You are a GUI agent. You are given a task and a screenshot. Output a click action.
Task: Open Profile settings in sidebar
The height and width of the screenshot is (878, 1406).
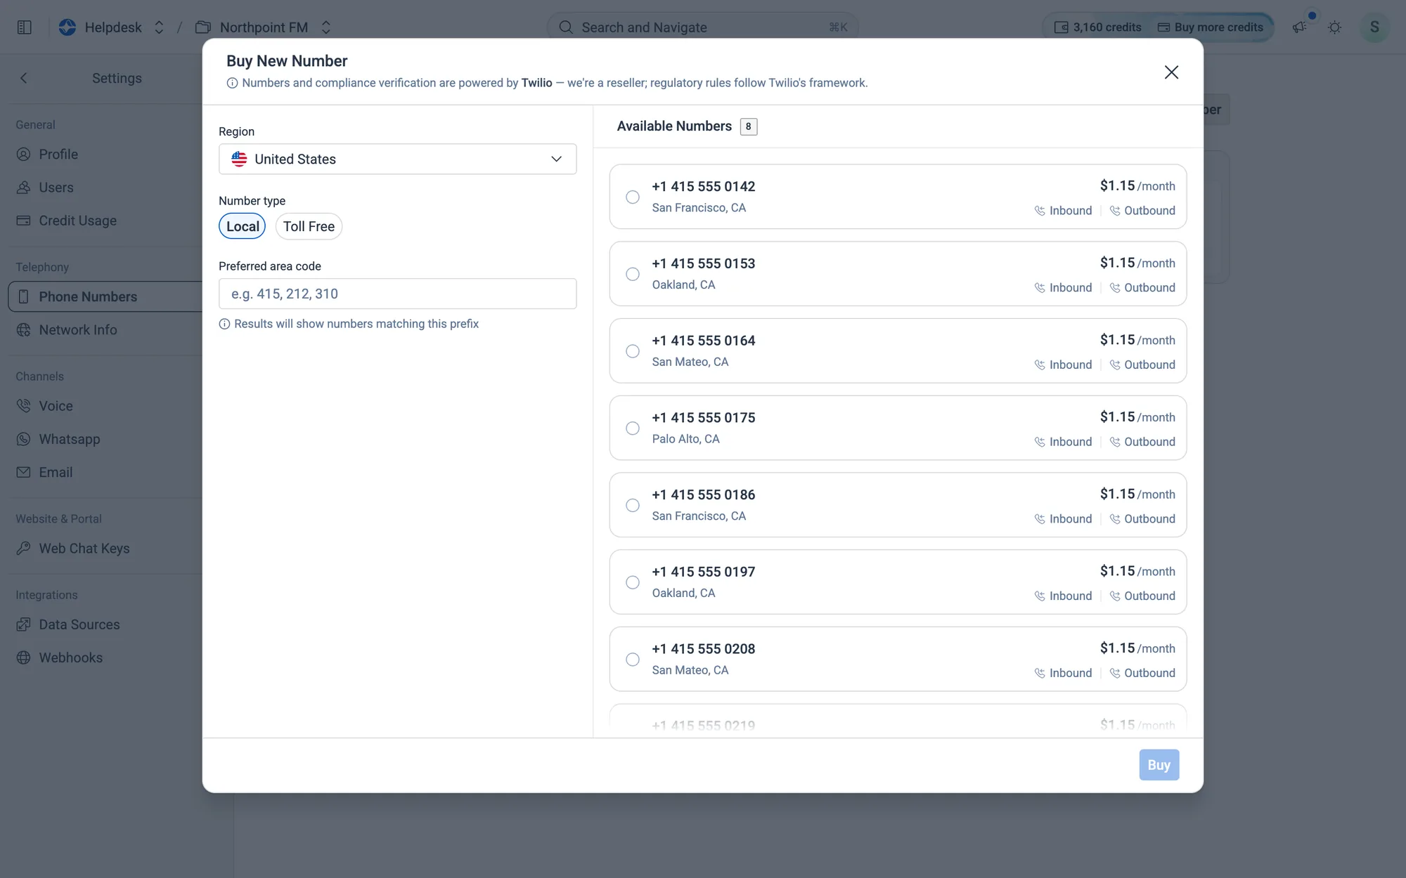58,154
